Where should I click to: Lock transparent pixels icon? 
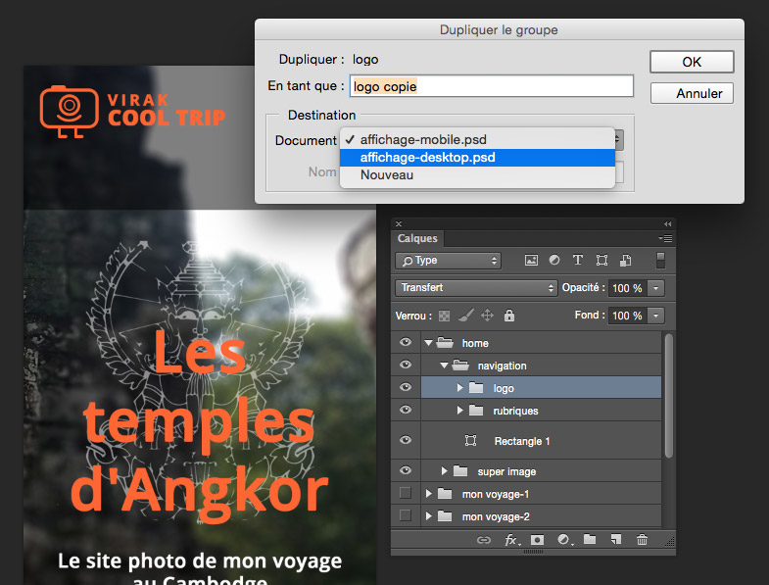point(444,316)
